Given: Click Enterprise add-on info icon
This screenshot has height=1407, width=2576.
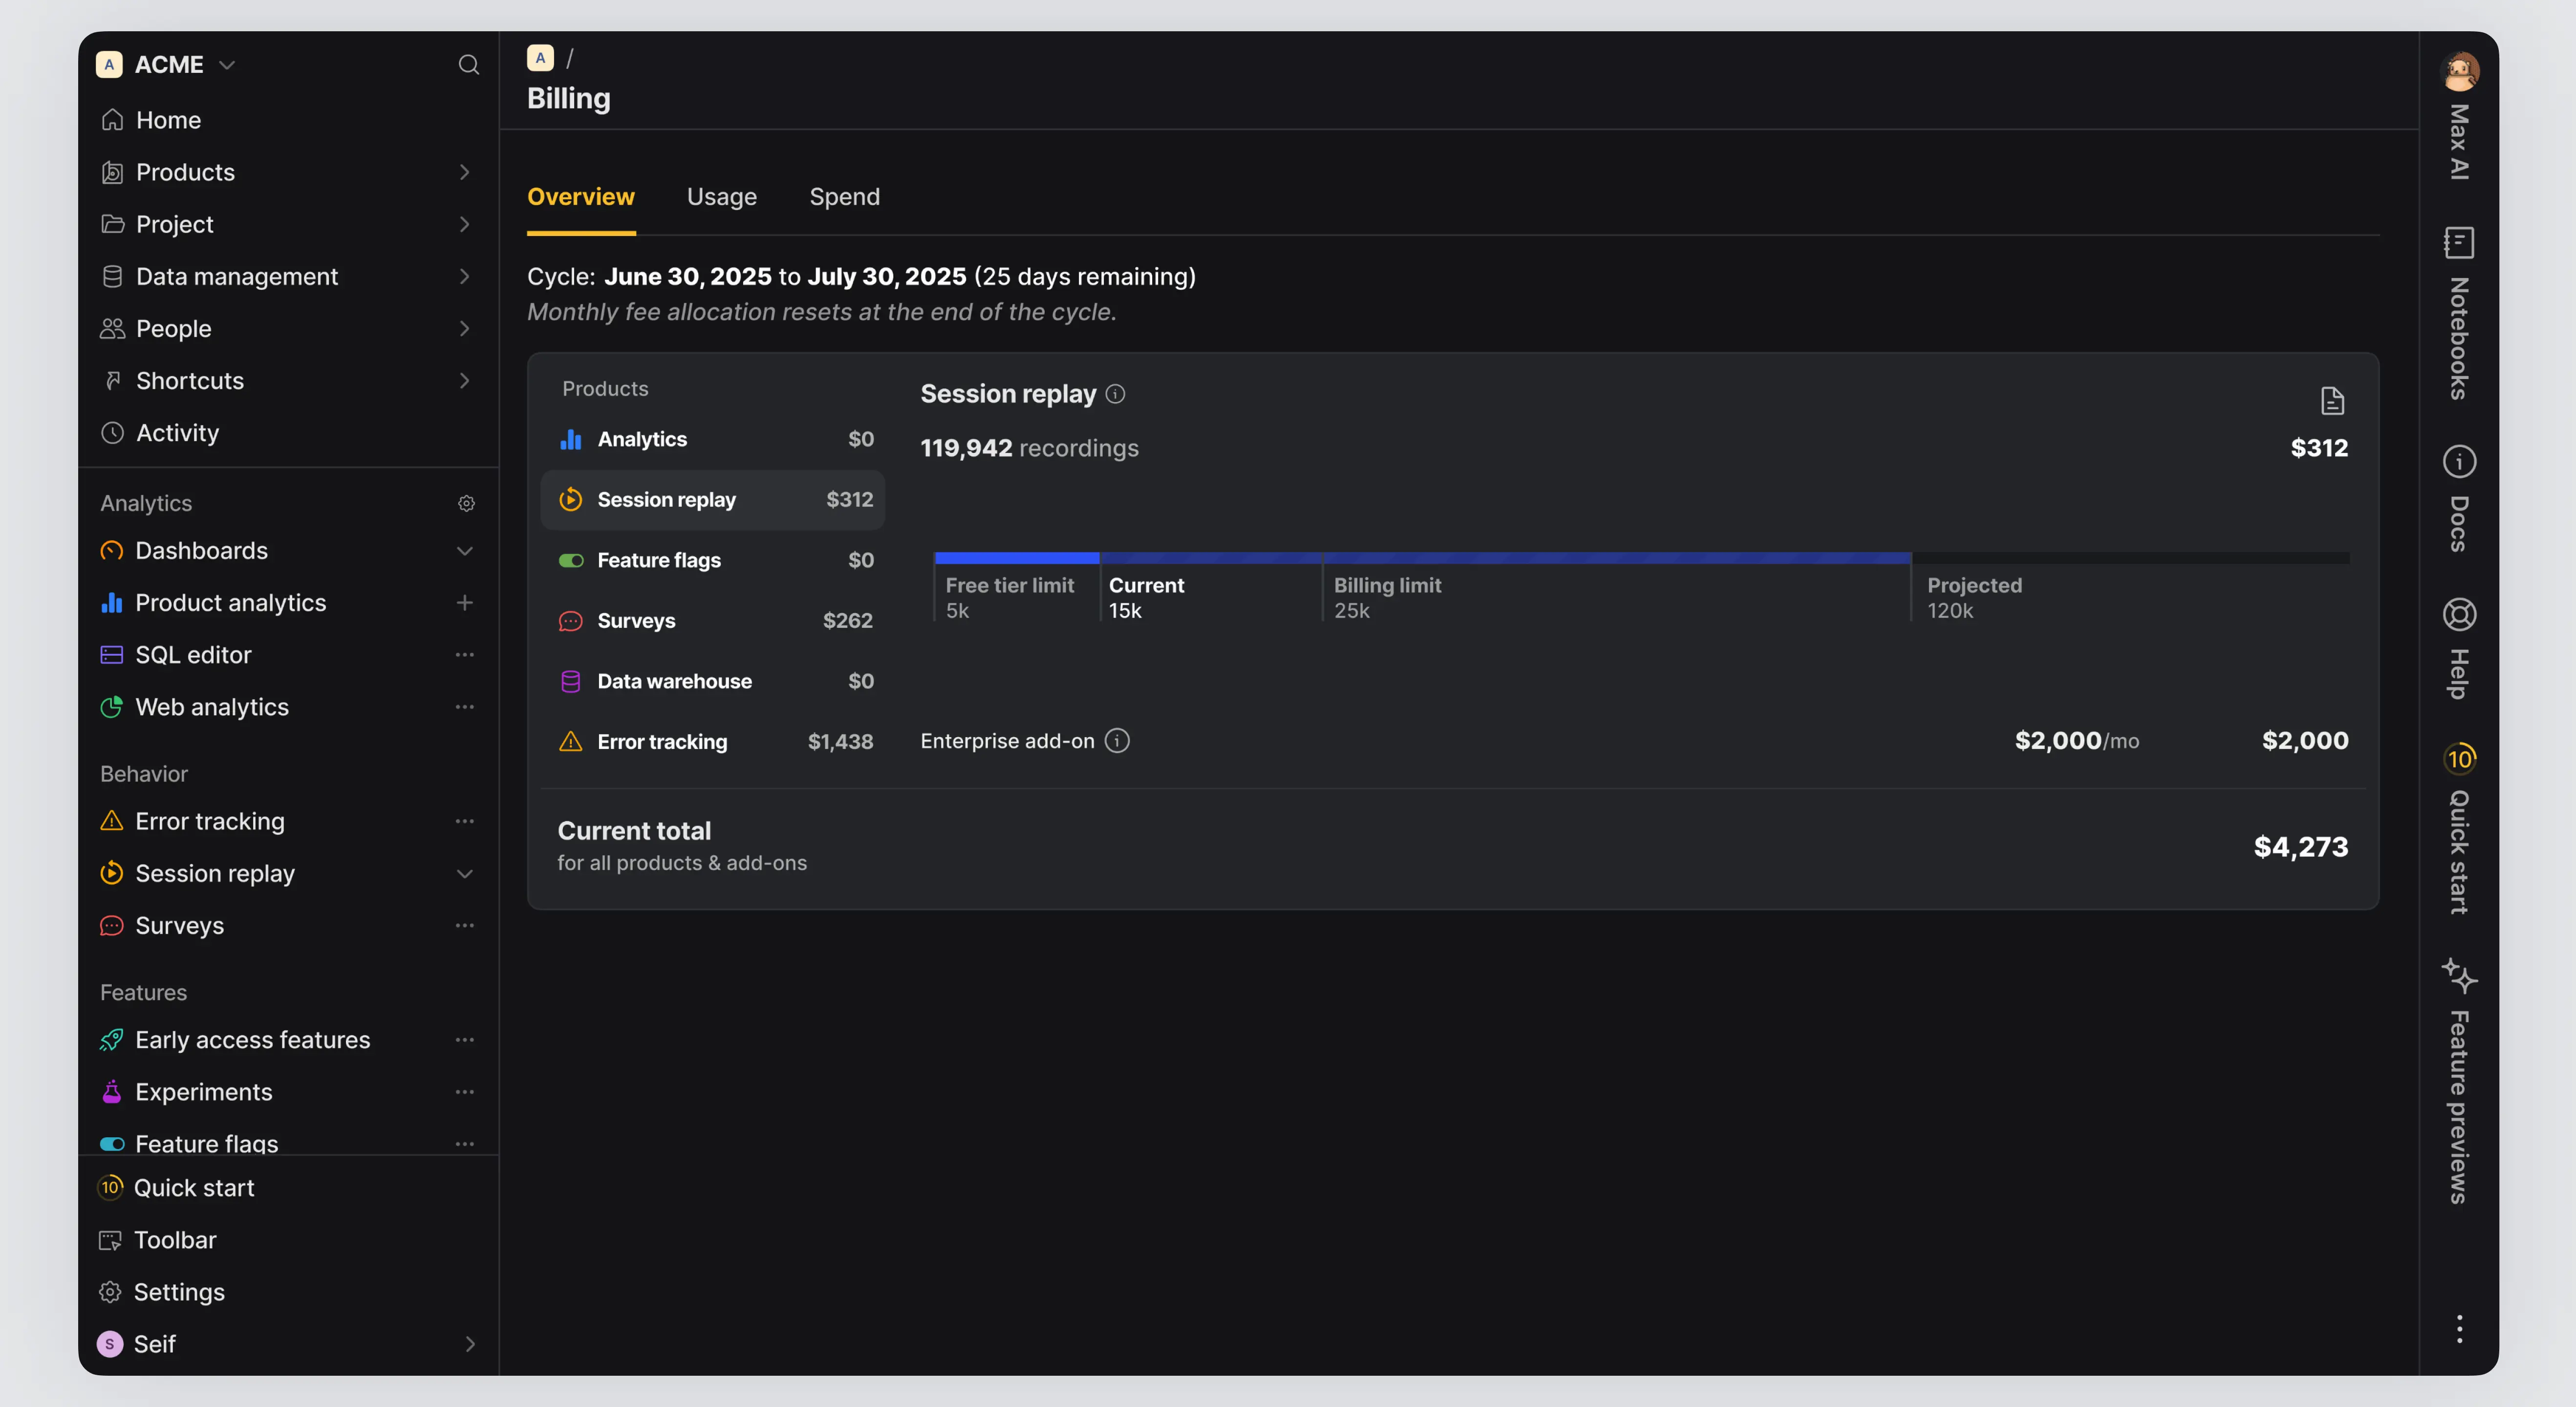Looking at the screenshot, I should [1117, 741].
